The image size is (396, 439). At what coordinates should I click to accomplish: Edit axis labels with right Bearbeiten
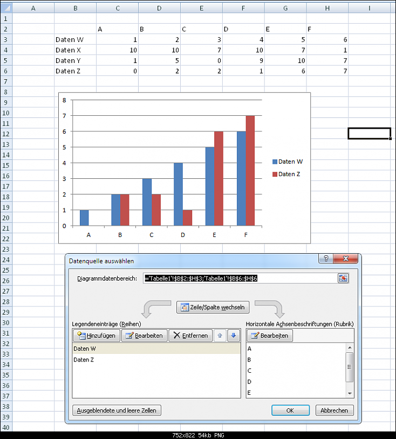pos(269,336)
